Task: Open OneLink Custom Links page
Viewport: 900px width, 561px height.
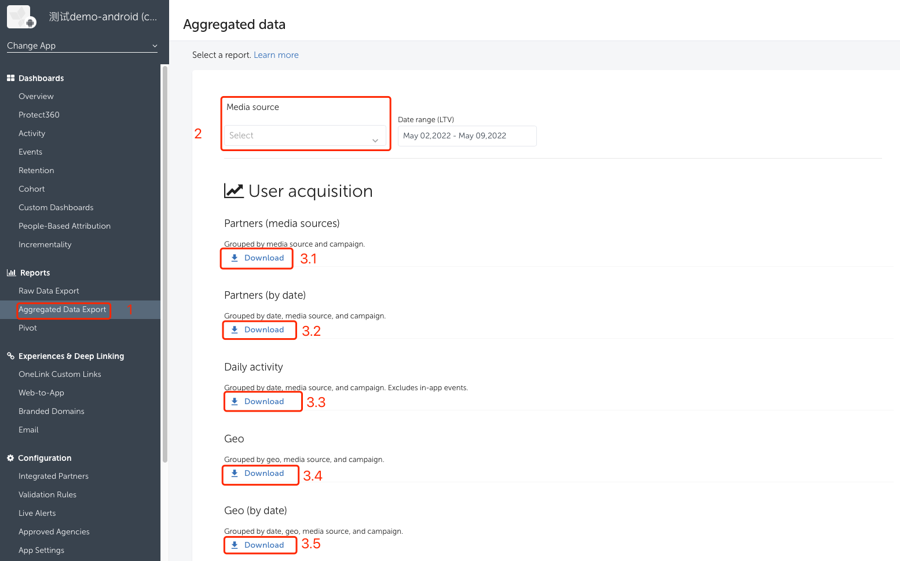Action: 60,375
